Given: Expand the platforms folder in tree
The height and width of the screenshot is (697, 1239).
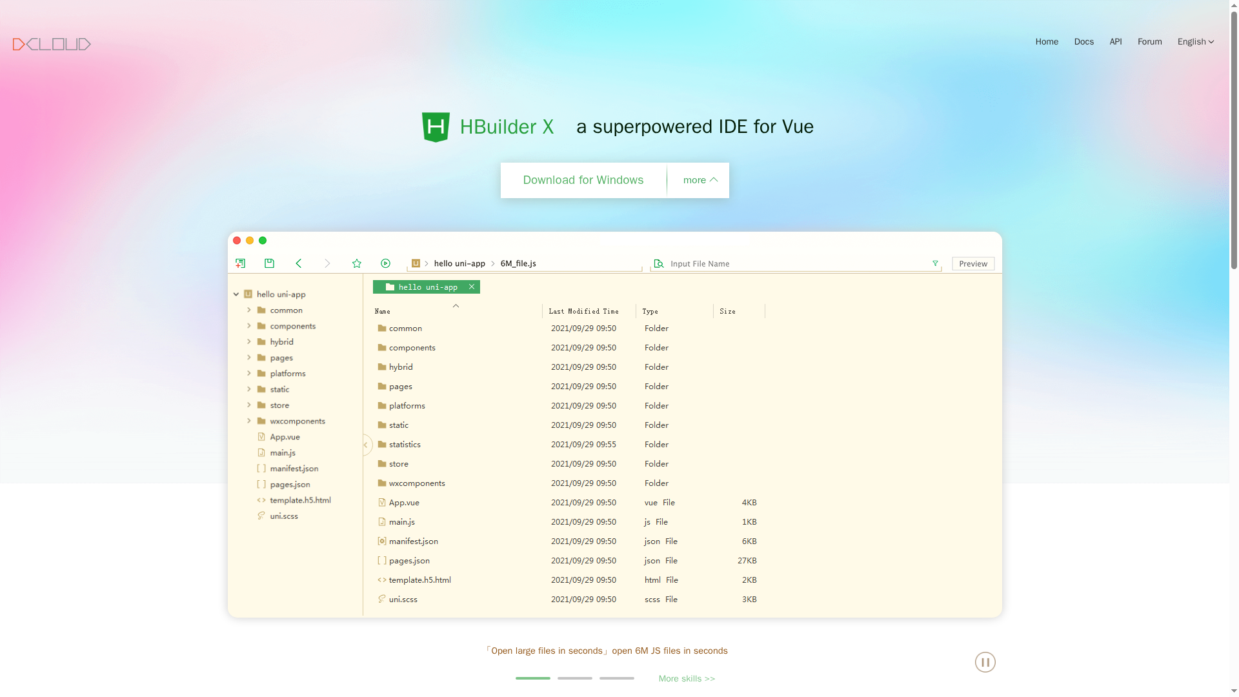Looking at the screenshot, I should [x=249, y=373].
